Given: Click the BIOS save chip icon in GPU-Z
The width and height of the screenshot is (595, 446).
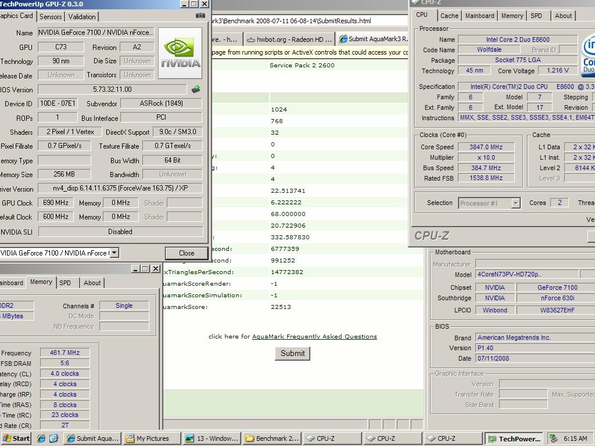Looking at the screenshot, I should point(196,89).
